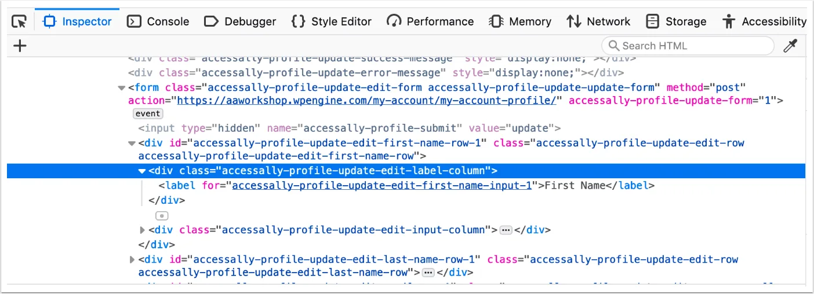Open the my-account-profile action URL link

point(366,101)
